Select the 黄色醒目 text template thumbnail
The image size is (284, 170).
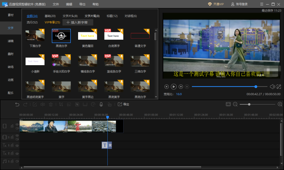tap(87, 36)
